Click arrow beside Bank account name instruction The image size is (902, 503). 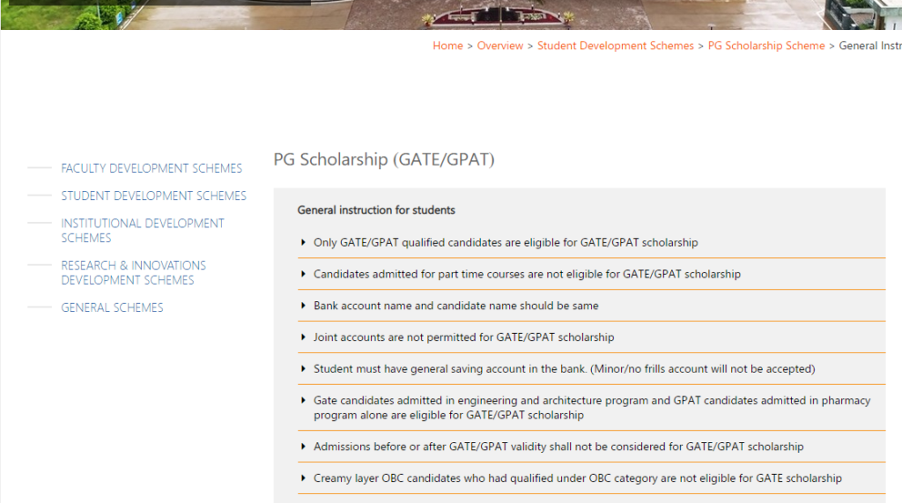click(x=303, y=306)
